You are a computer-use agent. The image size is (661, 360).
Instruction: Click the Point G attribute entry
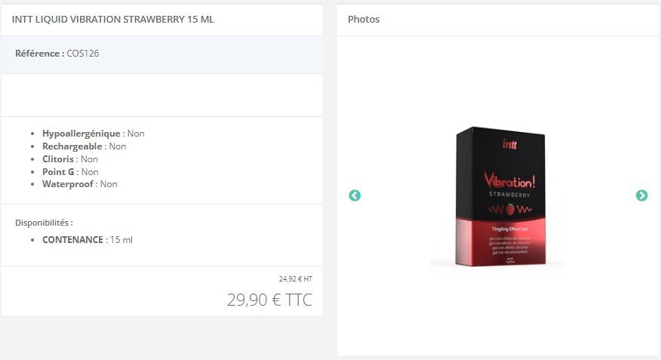tap(70, 172)
